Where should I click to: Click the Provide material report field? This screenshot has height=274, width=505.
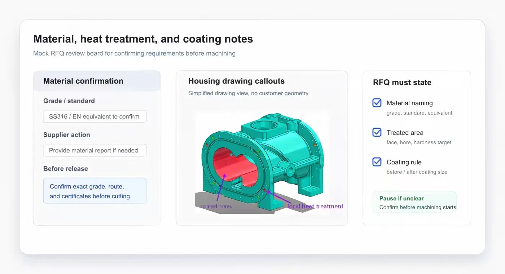click(x=95, y=150)
